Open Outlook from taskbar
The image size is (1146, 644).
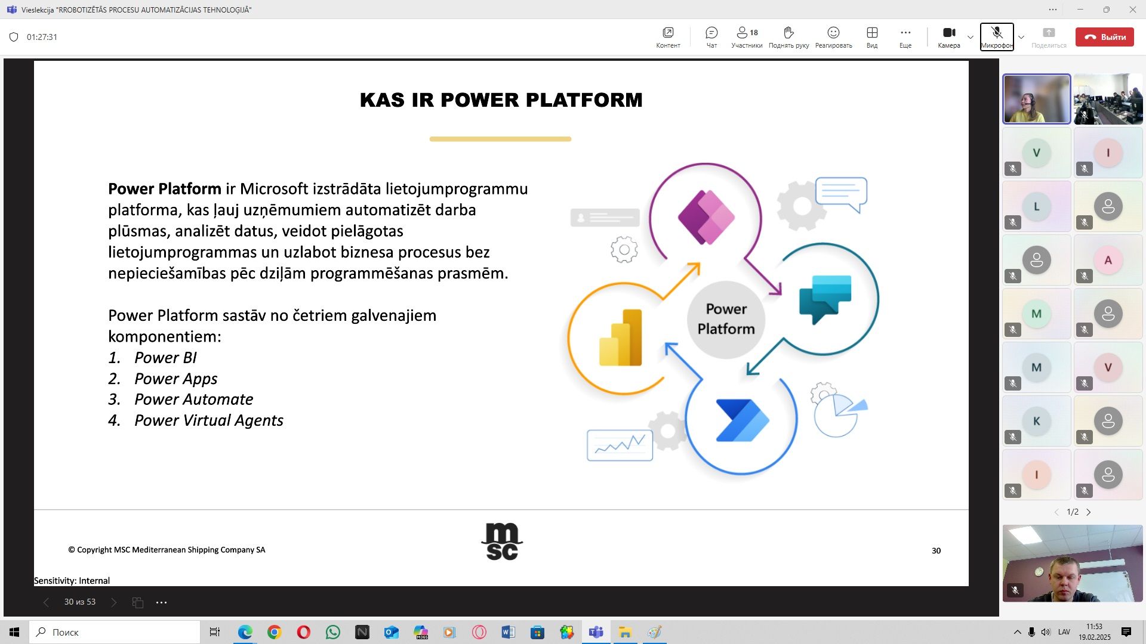[x=391, y=632]
